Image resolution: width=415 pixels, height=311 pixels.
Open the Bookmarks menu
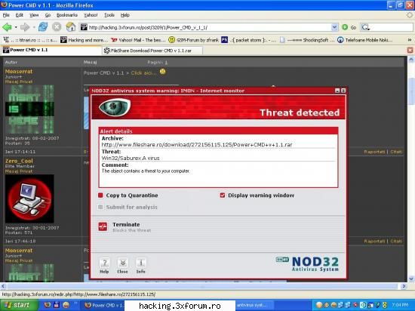coord(67,15)
